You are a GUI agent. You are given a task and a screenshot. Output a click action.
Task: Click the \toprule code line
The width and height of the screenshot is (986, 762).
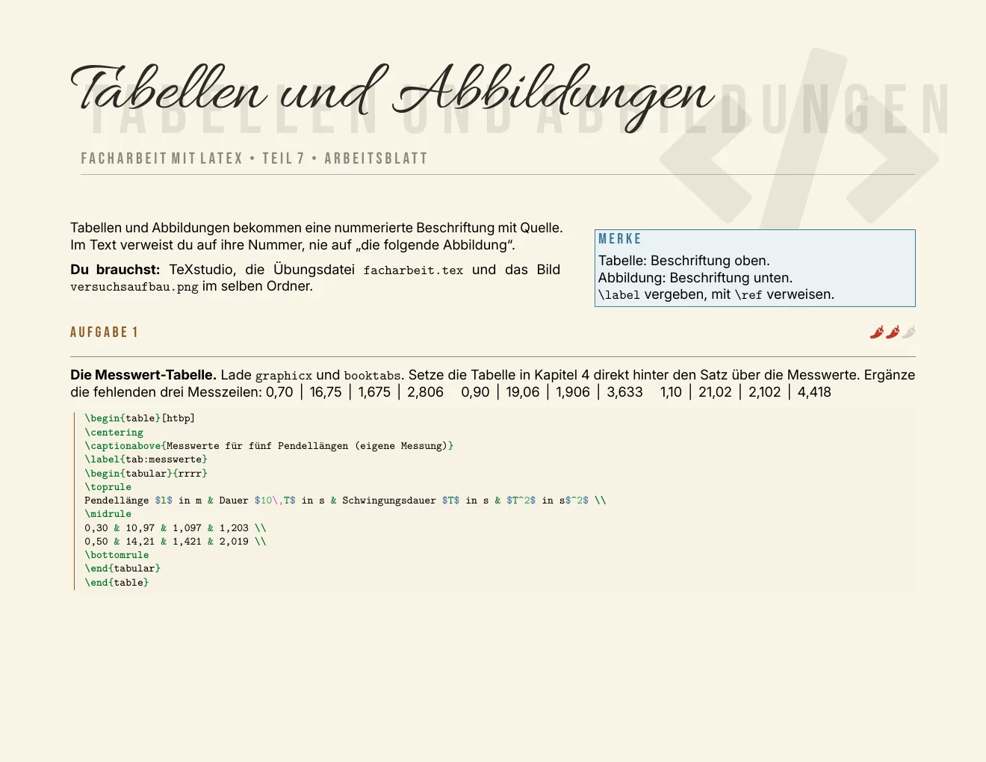pyautogui.click(x=108, y=487)
